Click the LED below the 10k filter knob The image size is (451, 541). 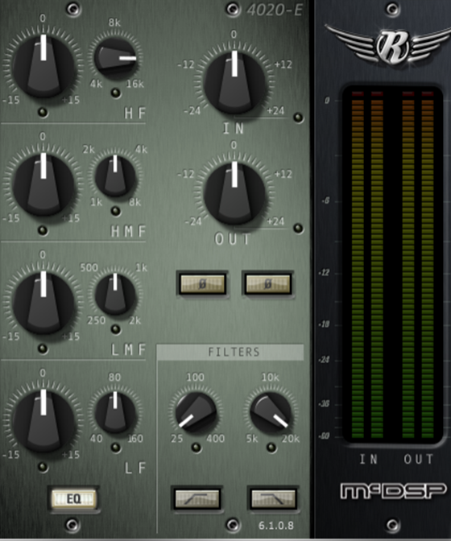click(x=271, y=448)
